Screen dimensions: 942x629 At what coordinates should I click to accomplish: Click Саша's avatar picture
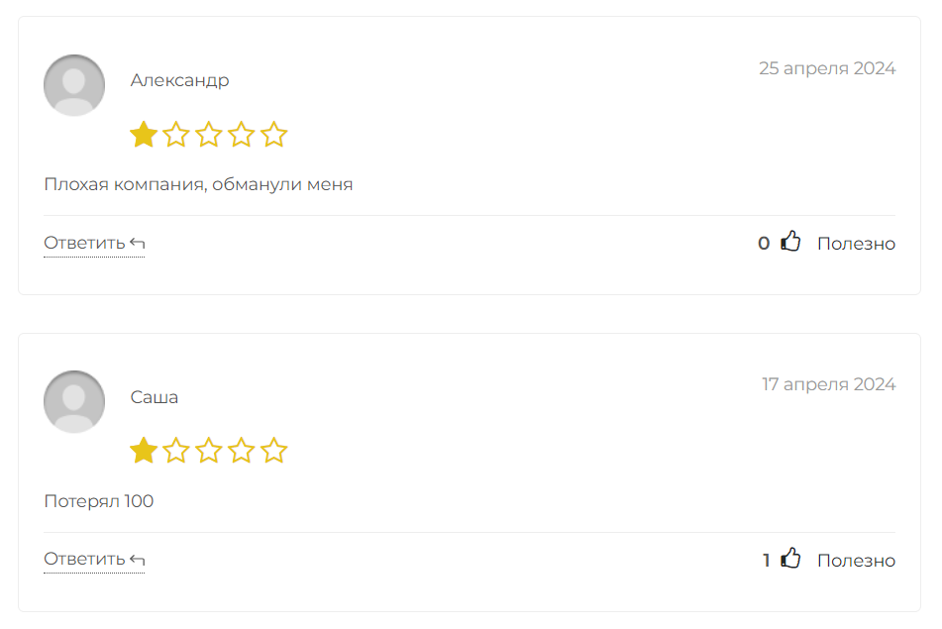(x=74, y=401)
